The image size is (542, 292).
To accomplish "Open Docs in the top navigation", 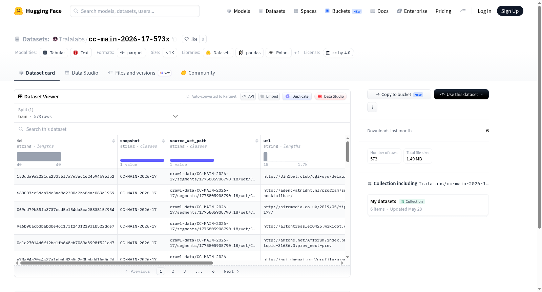I will [379, 11].
